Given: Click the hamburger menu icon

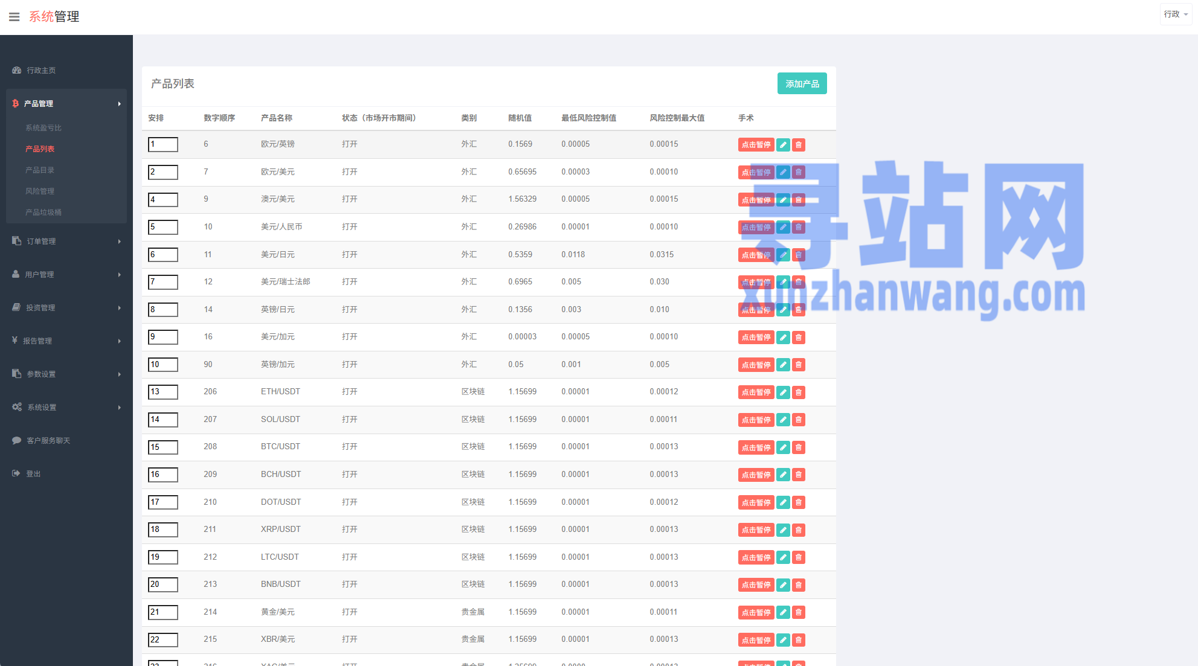Looking at the screenshot, I should coord(14,17).
